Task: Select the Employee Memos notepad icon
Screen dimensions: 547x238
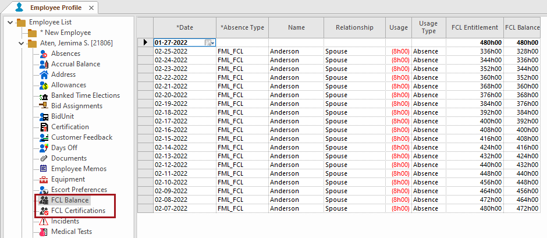Action: pos(44,169)
